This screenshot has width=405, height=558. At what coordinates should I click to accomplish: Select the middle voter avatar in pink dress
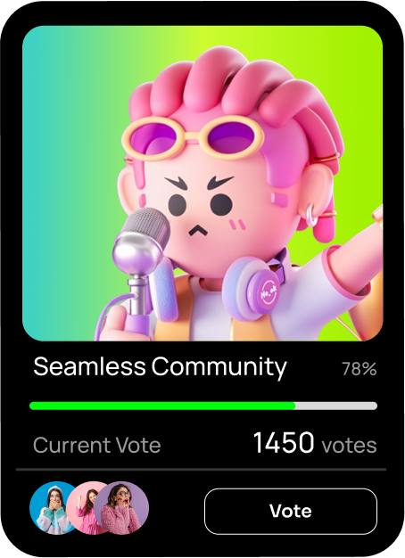click(87, 508)
